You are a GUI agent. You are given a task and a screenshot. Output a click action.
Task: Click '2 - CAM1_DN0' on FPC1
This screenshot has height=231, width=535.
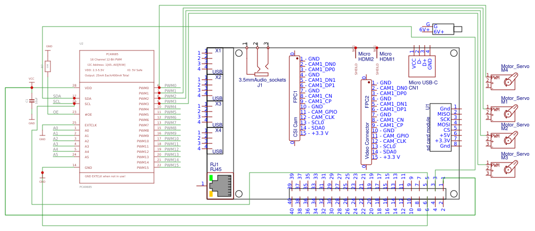point(318,64)
